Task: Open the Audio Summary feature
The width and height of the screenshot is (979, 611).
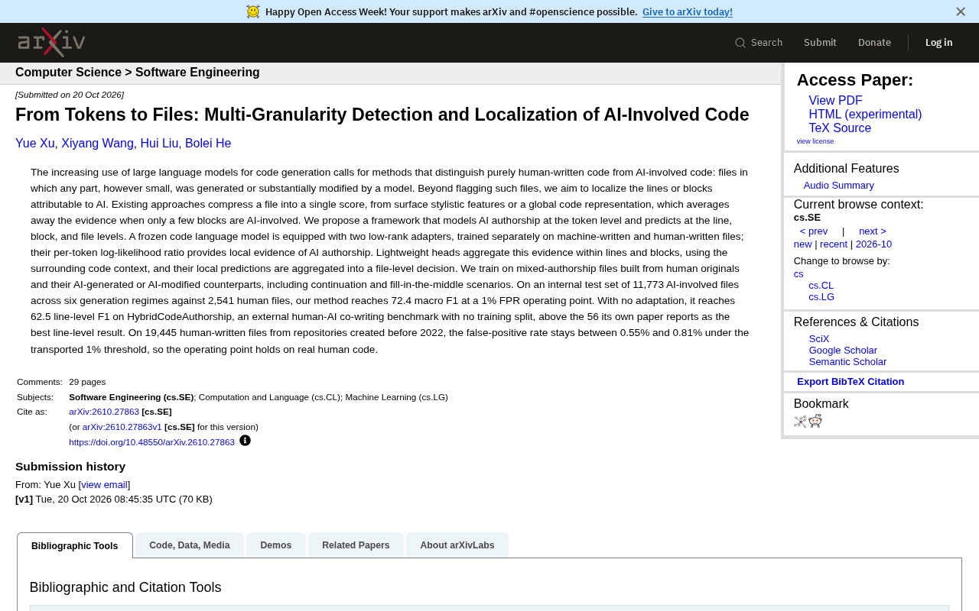Action: click(x=839, y=186)
